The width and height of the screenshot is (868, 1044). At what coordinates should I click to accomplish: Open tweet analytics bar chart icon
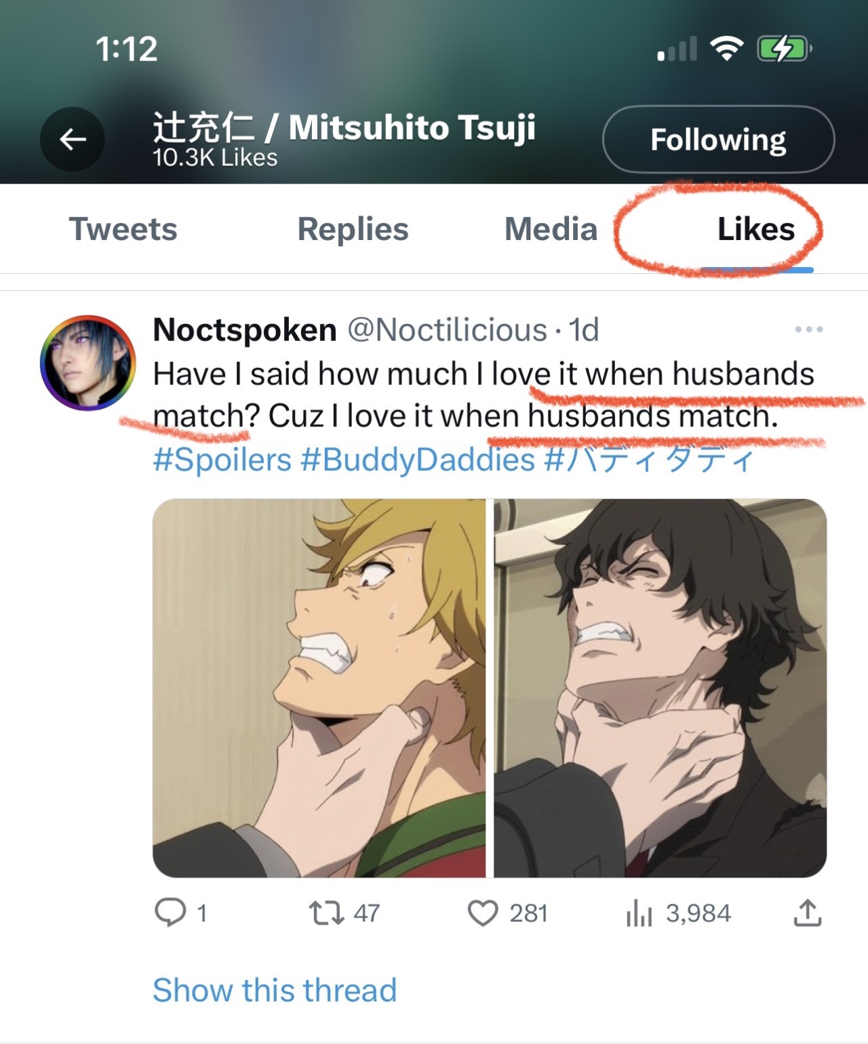pyautogui.click(x=639, y=913)
